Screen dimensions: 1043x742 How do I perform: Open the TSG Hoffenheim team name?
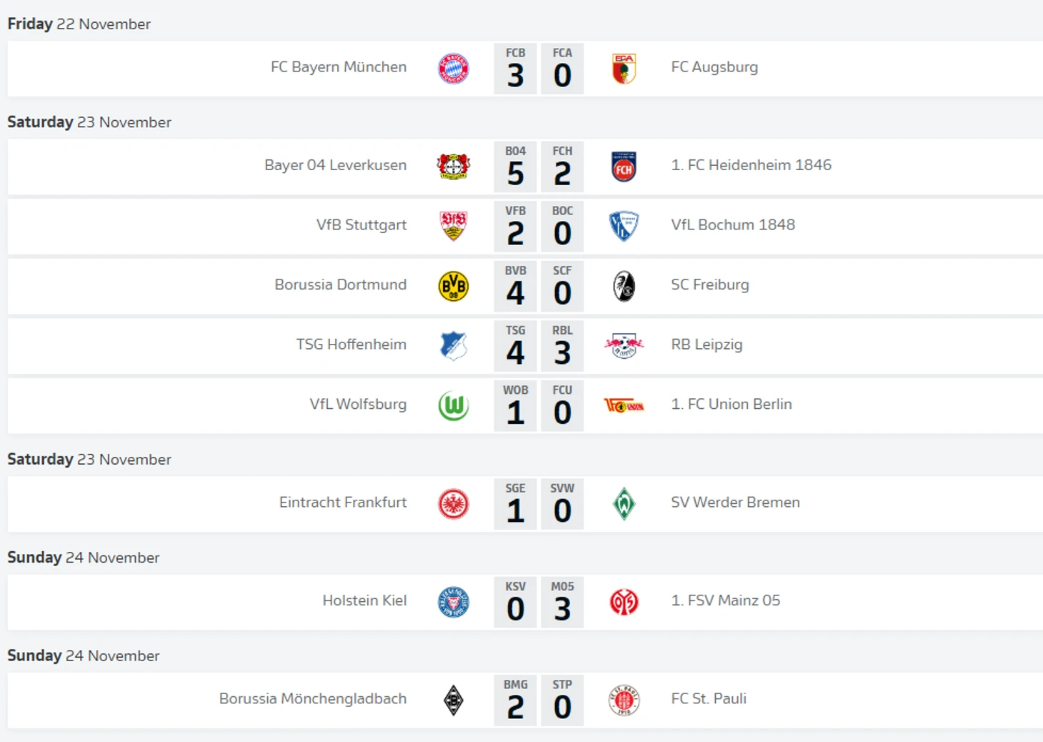pyautogui.click(x=351, y=344)
